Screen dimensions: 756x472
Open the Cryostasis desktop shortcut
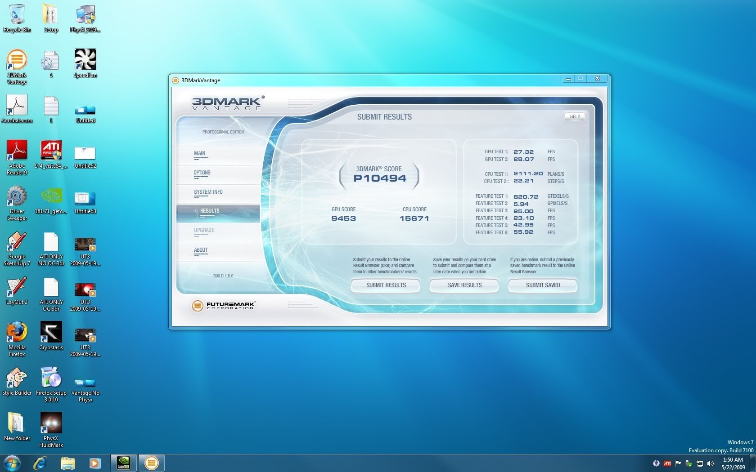click(51, 335)
